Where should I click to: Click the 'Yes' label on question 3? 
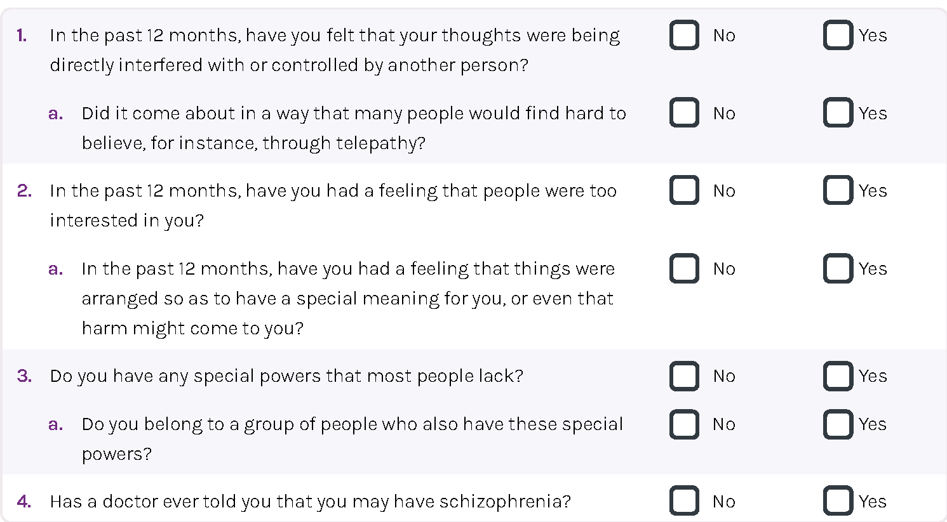[x=873, y=375]
